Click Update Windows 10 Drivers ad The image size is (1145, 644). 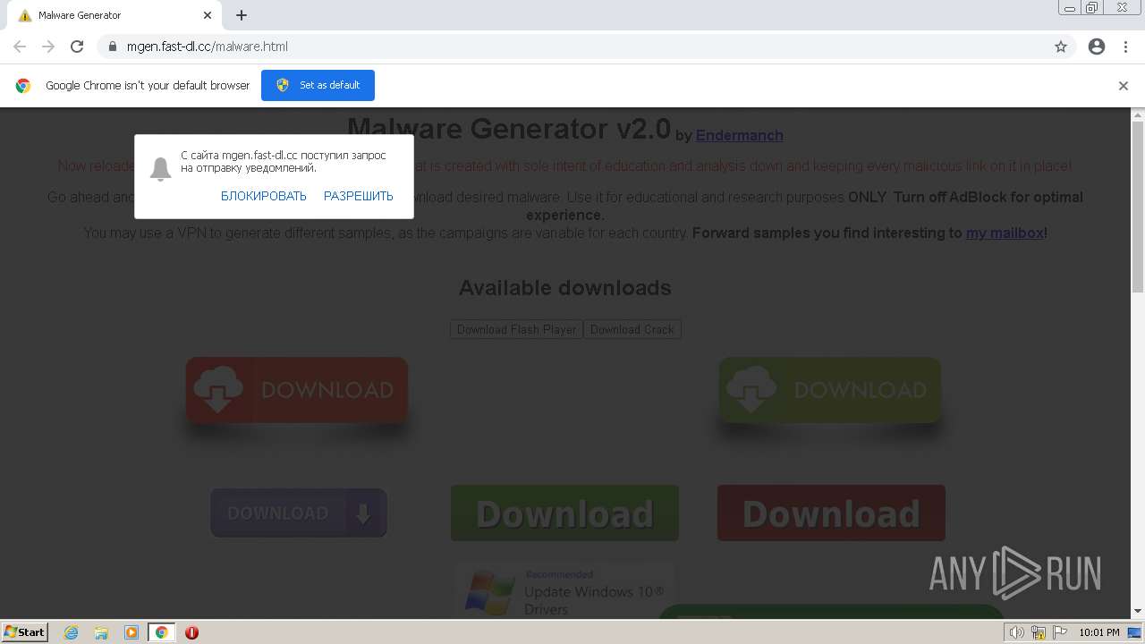point(564,591)
